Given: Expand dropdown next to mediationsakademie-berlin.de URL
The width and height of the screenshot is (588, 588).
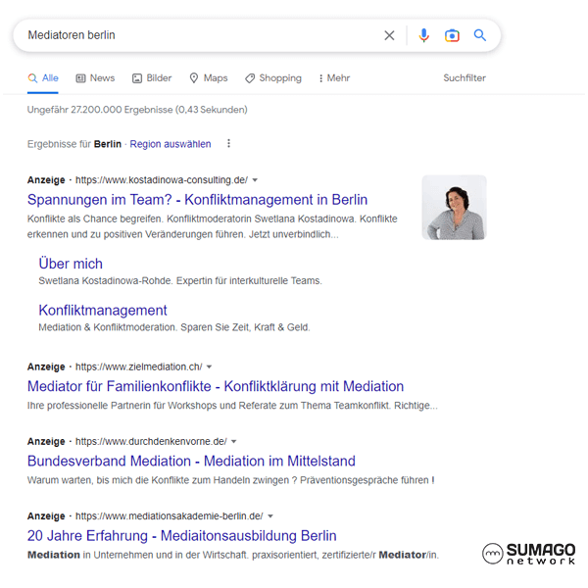Looking at the screenshot, I should (x=270, y=516).
